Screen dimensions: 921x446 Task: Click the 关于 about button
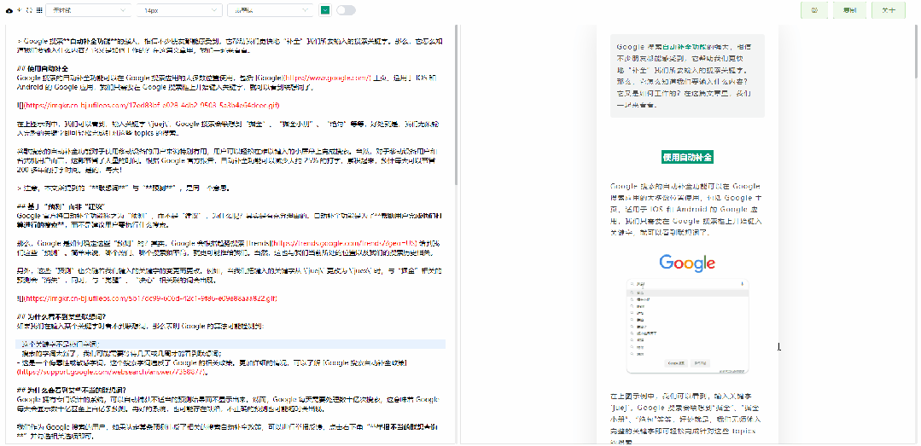[x=888, y=10]
